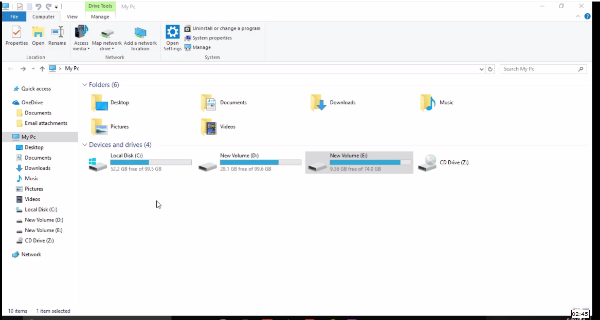The image size is (600, 320).
Task: Click the Open ribbon icon
Action: tap(38, 36)
